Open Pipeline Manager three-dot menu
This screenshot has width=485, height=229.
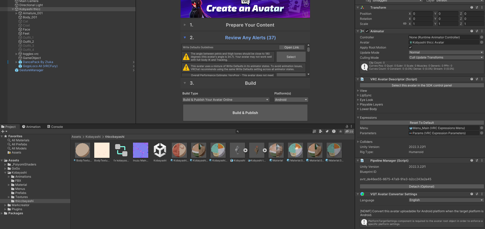(482, 160)
